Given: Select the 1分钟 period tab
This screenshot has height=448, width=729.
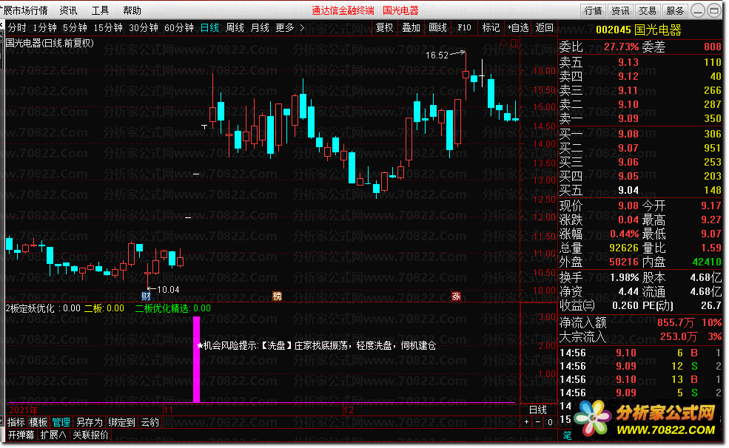Looking at the screenshot, I should (x=44, y=28).
